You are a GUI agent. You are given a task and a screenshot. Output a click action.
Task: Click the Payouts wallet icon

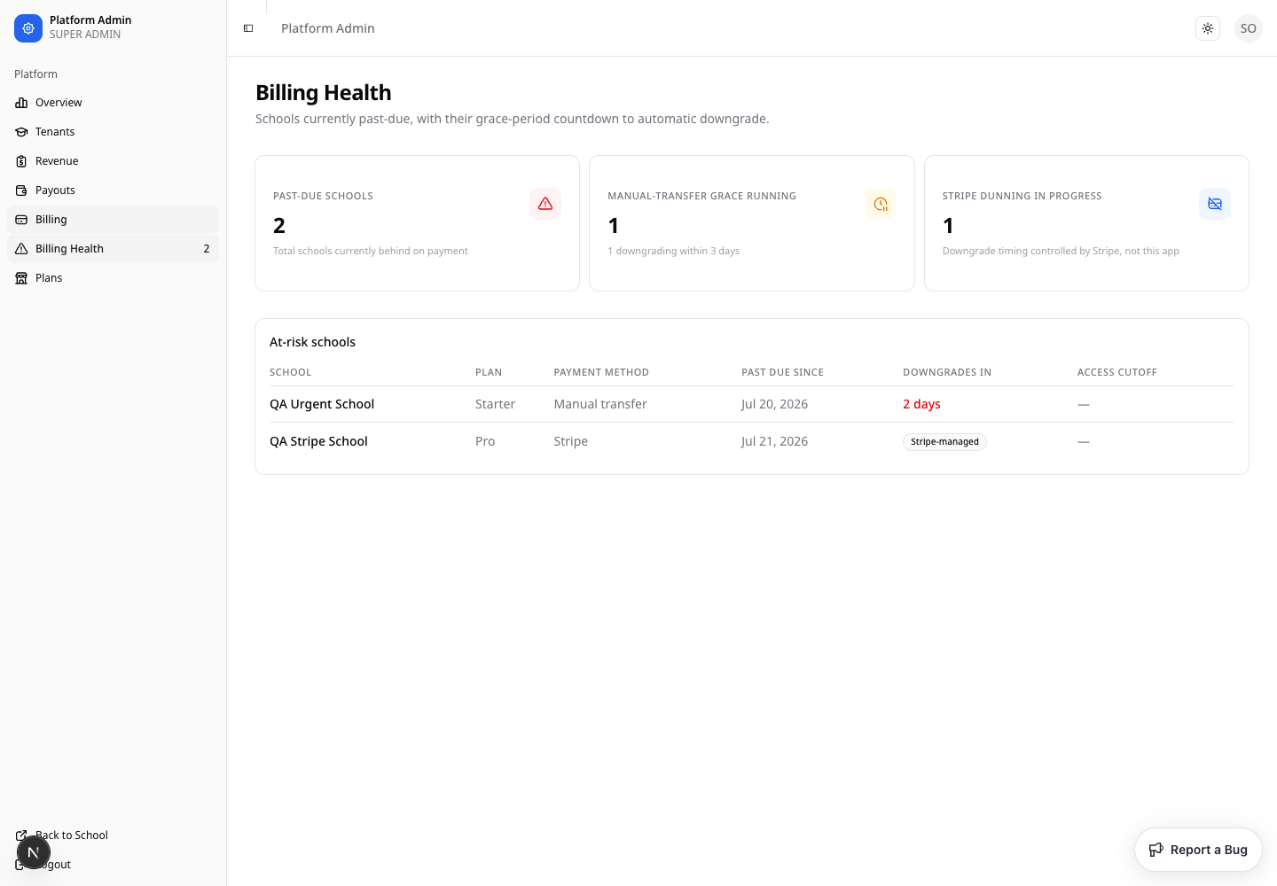coord(21,190)
